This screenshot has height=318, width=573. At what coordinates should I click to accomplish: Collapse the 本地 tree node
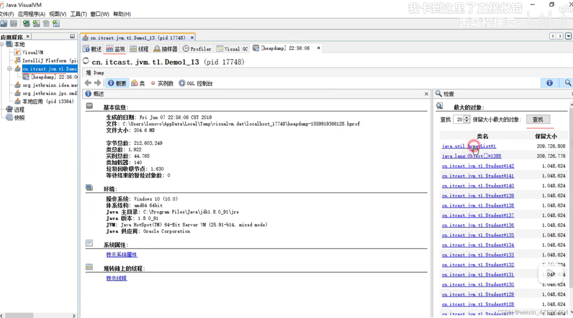[2, 44]
